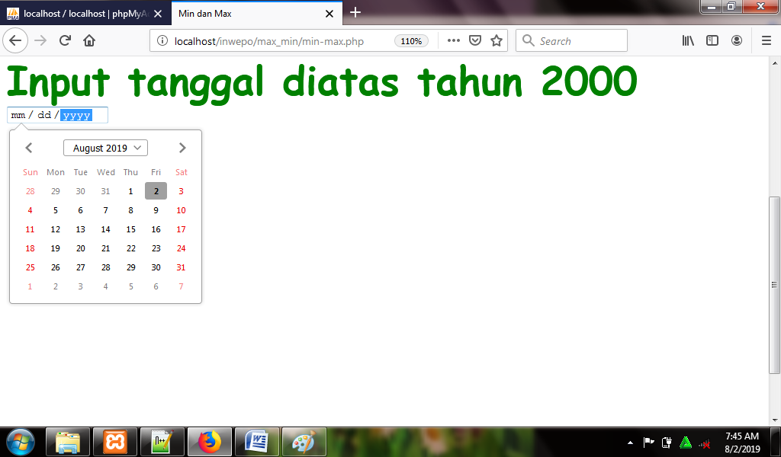Screen dimensions: 781x457
Task: Reload the current page
Action: click(x=64, y=40)
